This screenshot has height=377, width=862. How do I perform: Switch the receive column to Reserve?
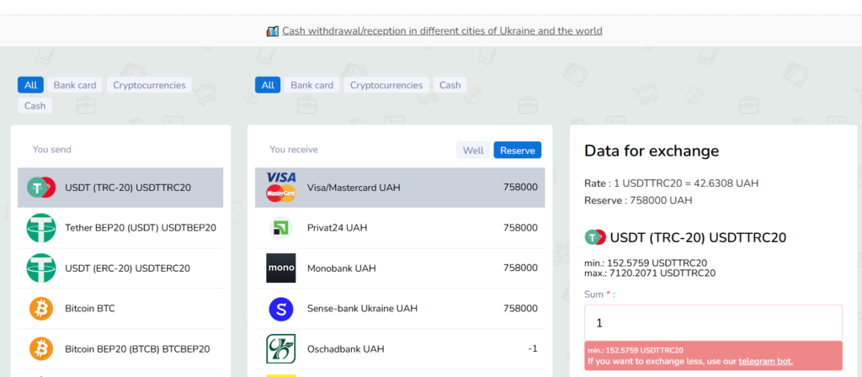click(518, 150)
